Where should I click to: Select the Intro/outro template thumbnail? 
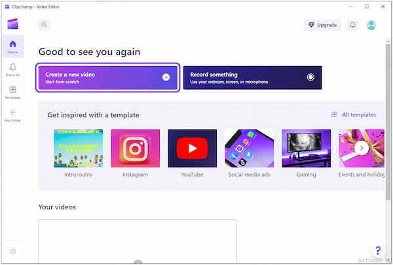click(x=78, y=149)
